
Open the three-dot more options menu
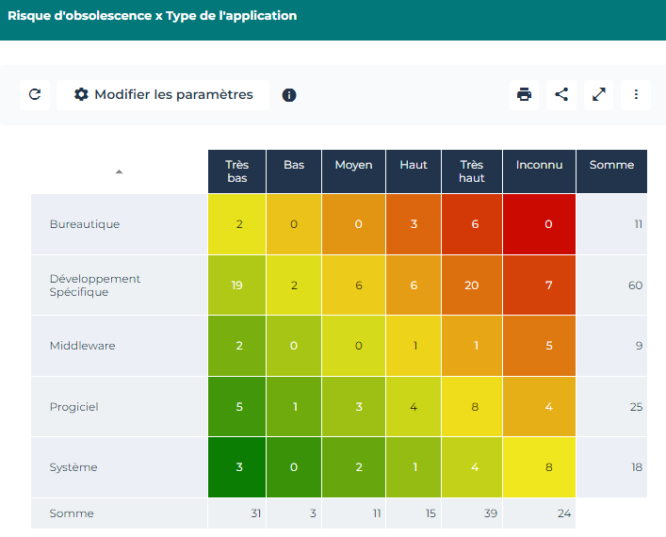(636, 94)
